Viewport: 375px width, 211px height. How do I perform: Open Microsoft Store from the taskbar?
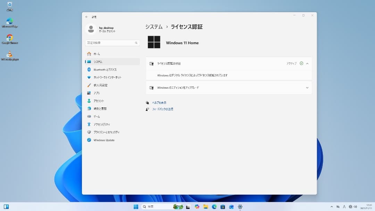click(x=223, y=207)
